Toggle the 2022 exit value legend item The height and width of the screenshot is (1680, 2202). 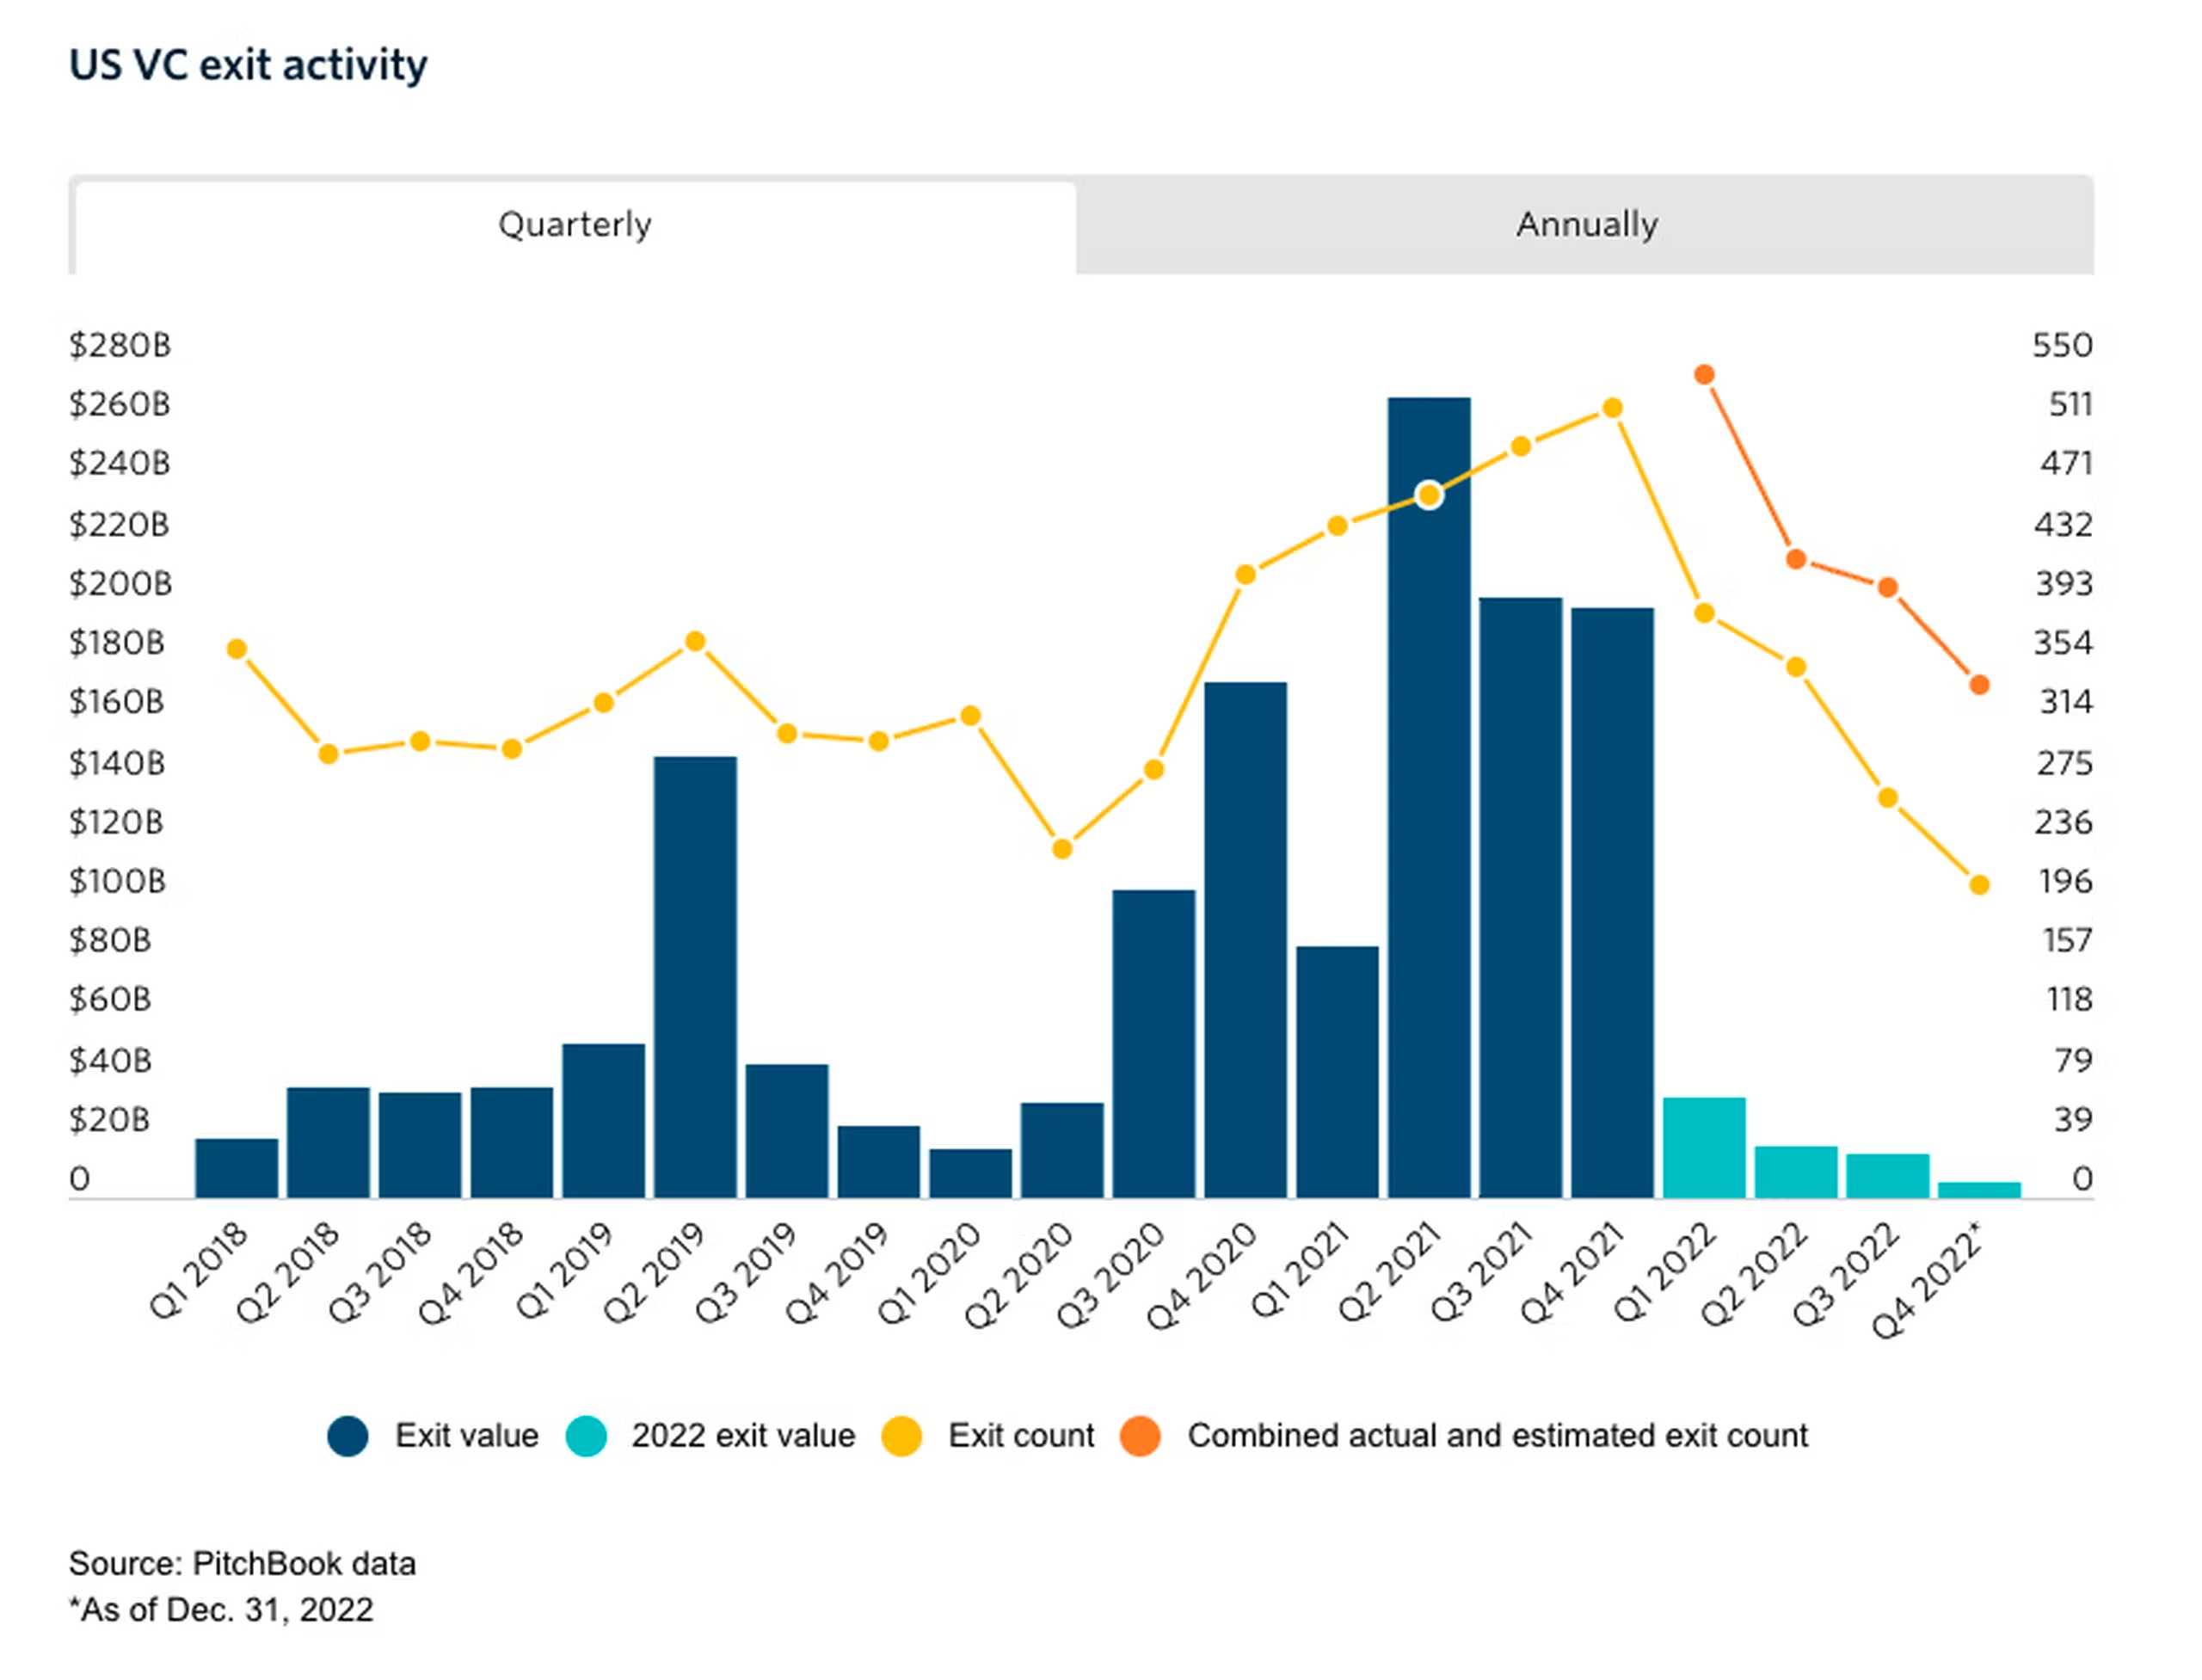pos(742,1435)
